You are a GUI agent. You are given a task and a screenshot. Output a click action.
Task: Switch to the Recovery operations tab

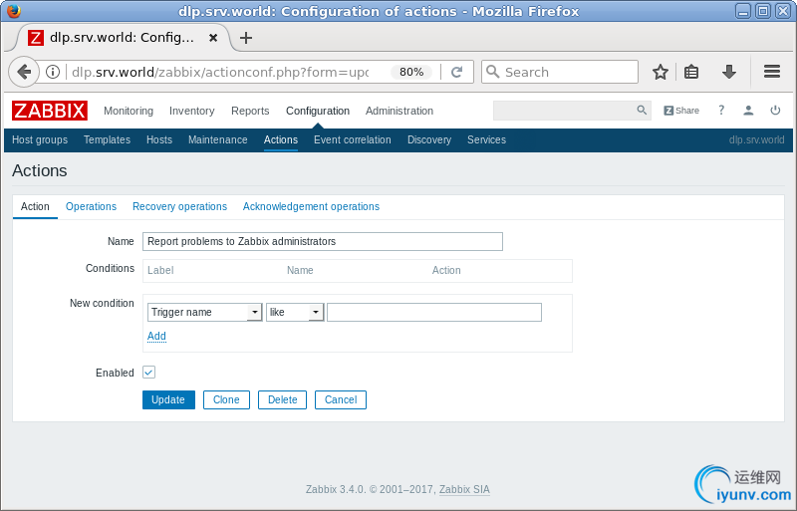[x=179, y=206]
